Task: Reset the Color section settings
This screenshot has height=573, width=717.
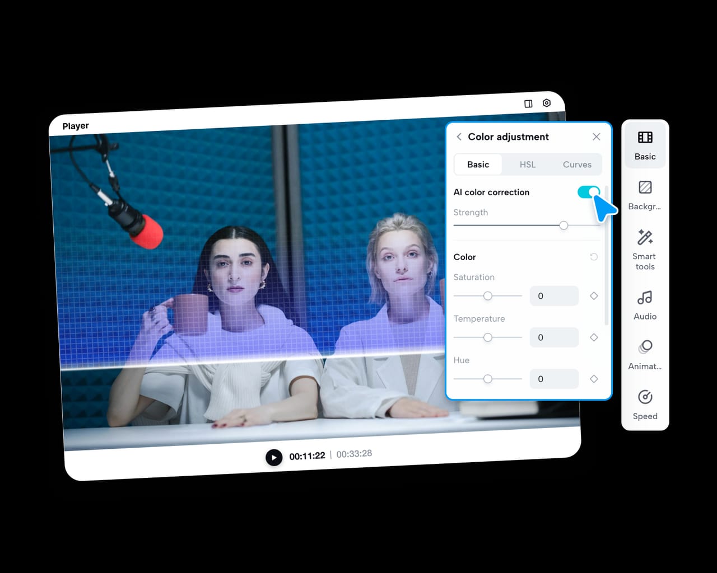Action: pos(594,257)
